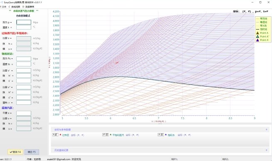Click the blue triangle saturated water marker
272x161 pixels.
(166, 135)
